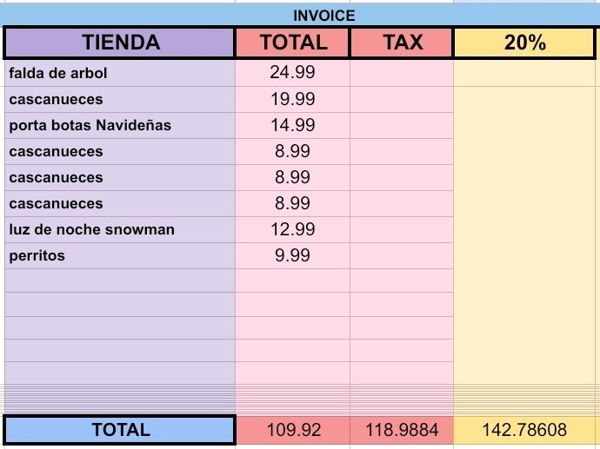Click the 'falda de arbol' cell
The width and height of the screenshot is (600, 449).
pos(120,73)
